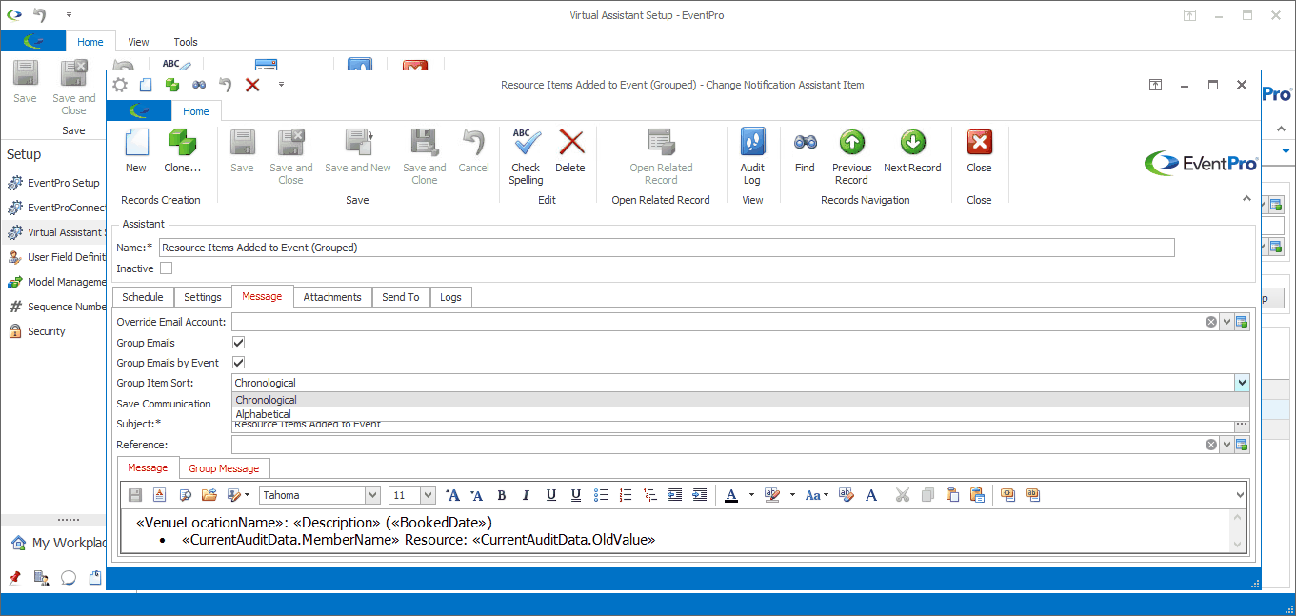Viewport: 1296px width, 616px height.
Task: Switch to the Schedule tab
Action: click(x=143, y=297)
